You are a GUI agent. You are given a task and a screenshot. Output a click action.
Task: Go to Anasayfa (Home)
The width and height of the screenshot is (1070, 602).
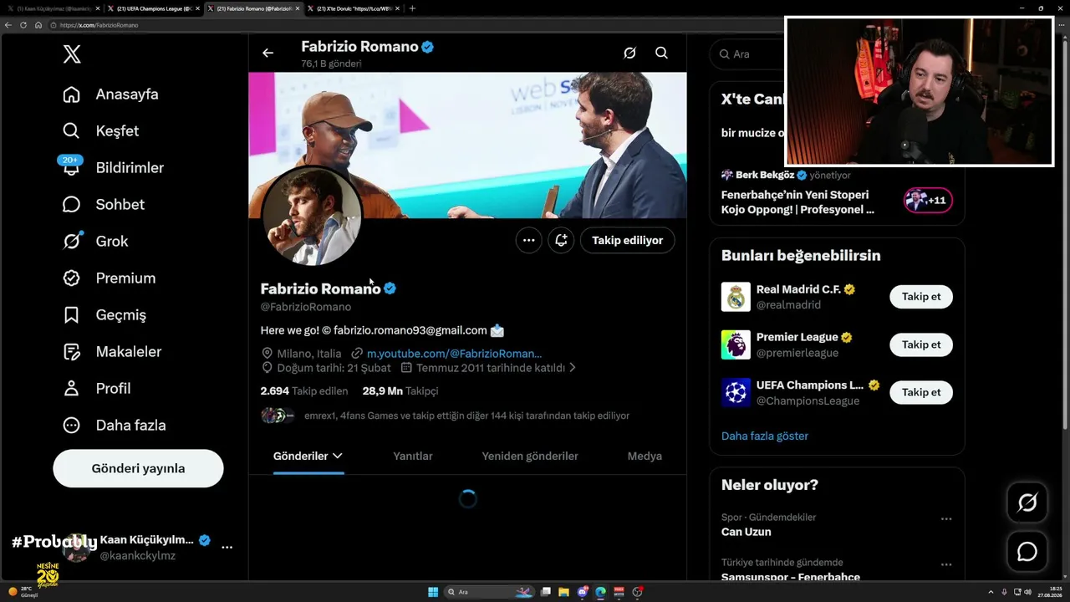pyautogui.click(x=110, y=94)
